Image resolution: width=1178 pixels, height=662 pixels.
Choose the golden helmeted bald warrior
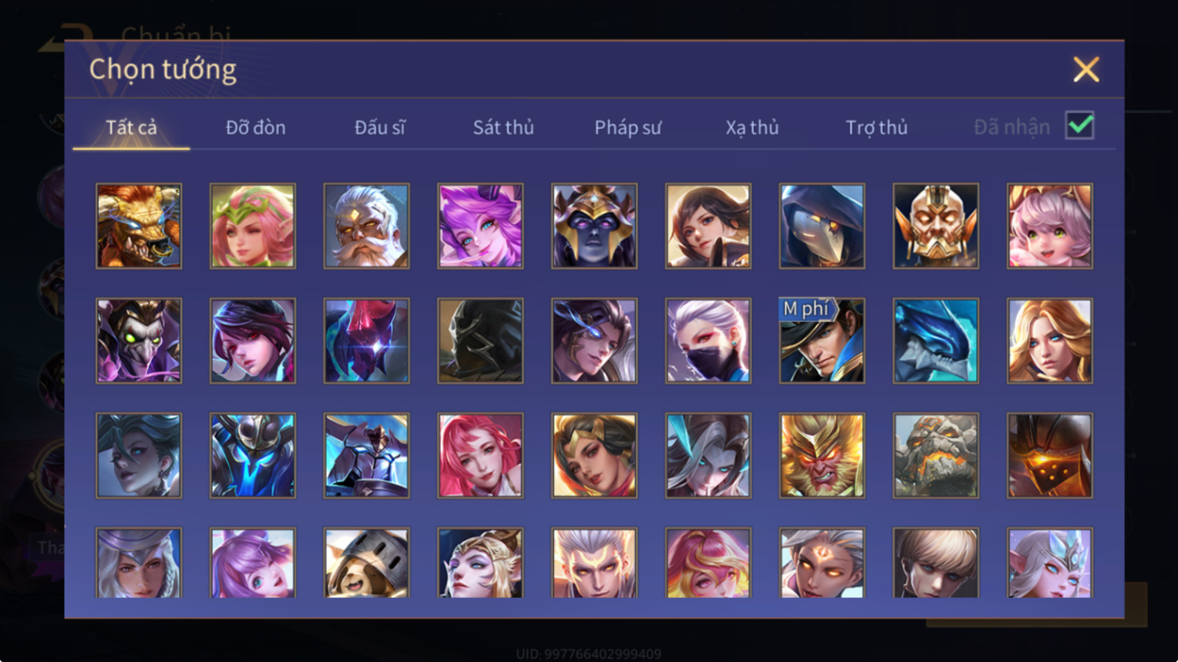935,226
